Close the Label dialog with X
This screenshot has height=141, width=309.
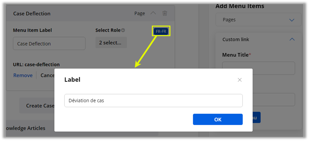click(x=240, y=80)
